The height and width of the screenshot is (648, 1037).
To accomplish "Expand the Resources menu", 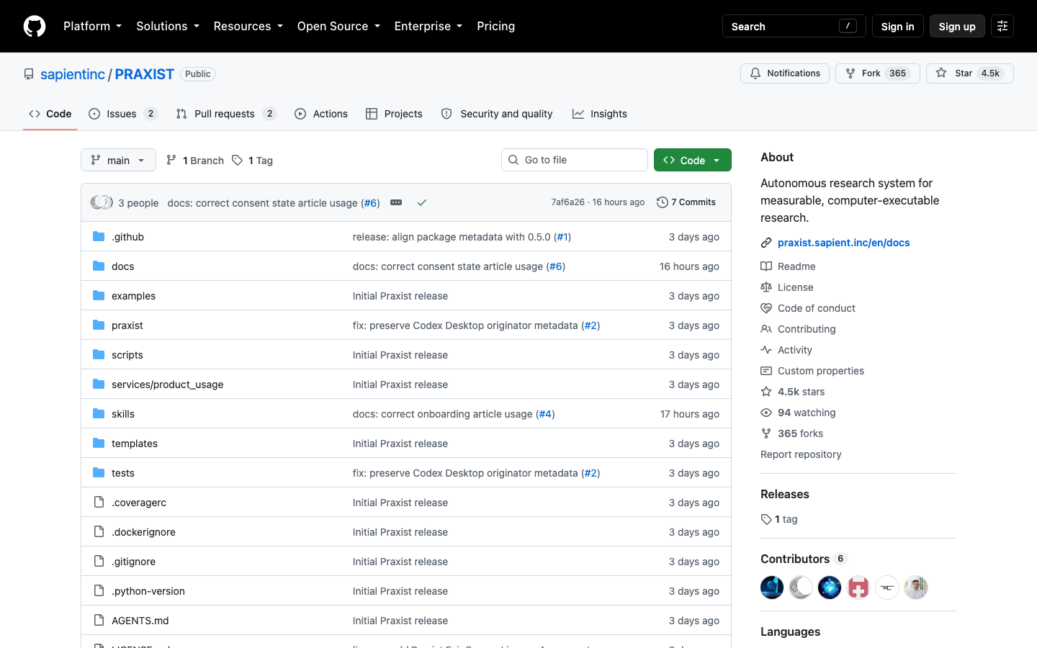I will tap(248, 26).
